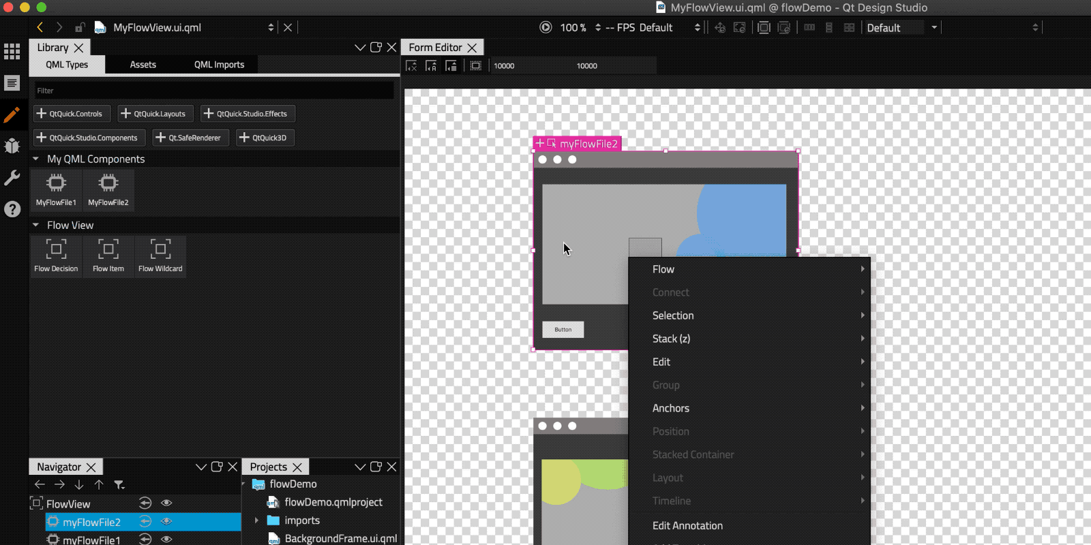Click the Flow Item component icon
Viewport: 1091px width, 545px height.
coord(108,249)
